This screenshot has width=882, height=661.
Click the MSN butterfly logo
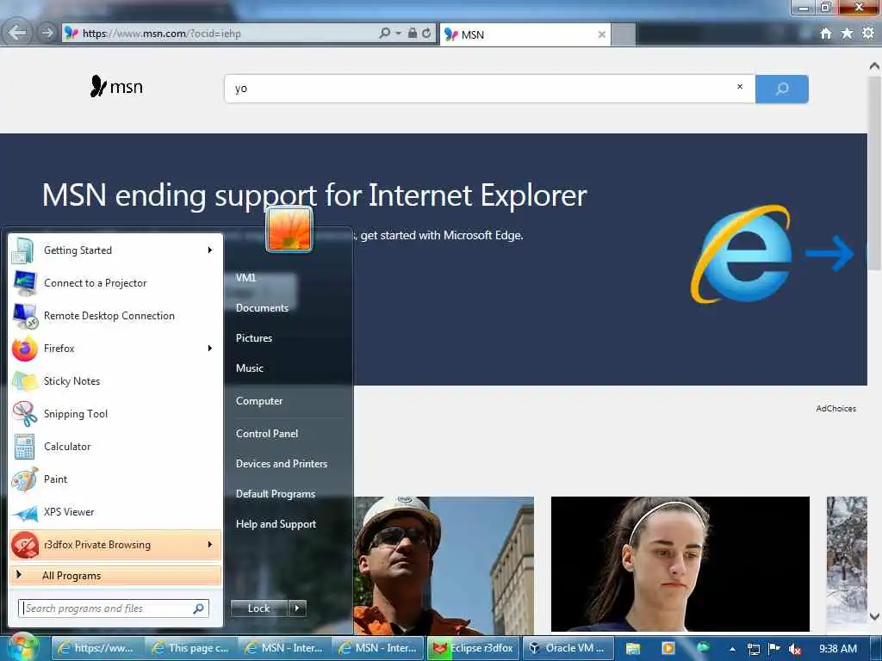116,87
